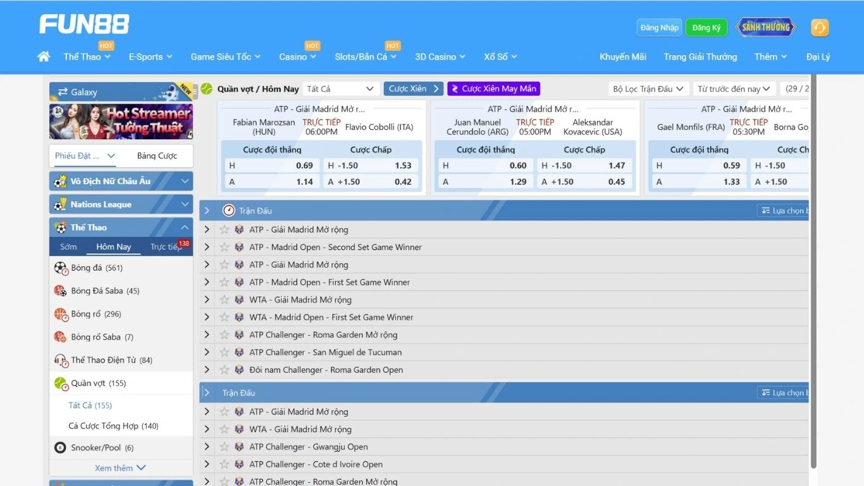Toggle favorite star for ATP Challenger - Gwangju Open
864x486 pixels.
[224, 447]
